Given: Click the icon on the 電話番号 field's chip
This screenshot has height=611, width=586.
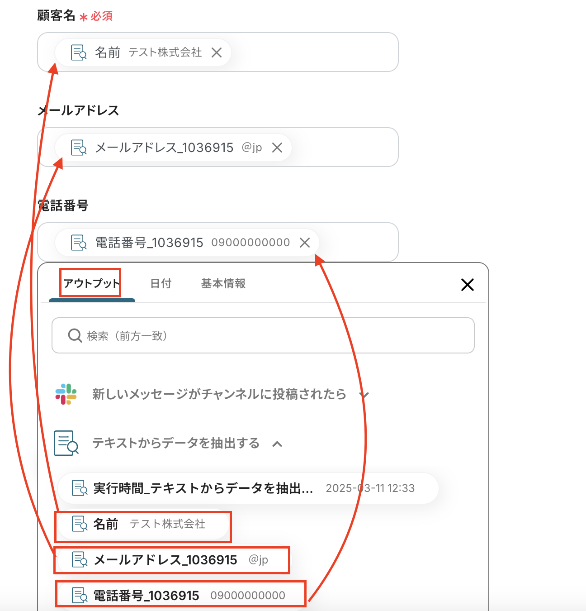Looking at the screenshot, I should [79, 243].
